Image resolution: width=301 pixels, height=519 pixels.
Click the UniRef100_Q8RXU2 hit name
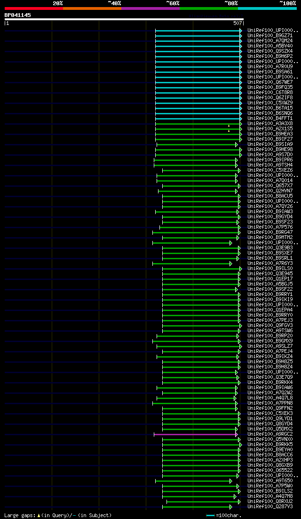[270, 502]
